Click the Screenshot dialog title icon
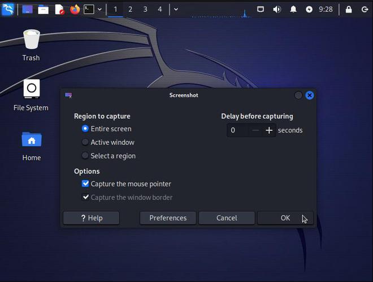 [x=68, y=95]
